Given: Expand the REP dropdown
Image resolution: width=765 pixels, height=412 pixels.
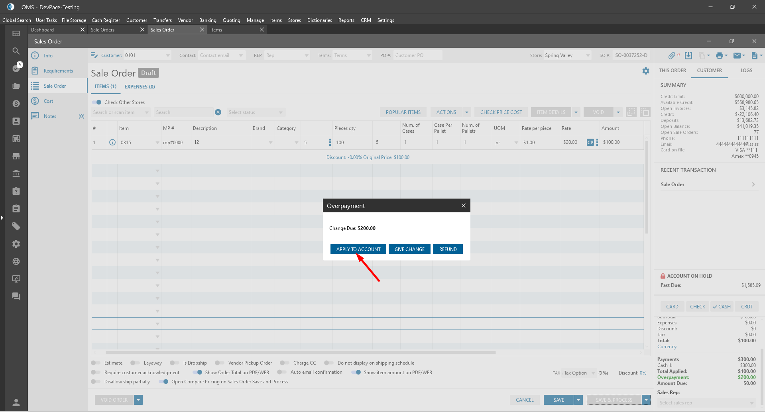Looking at the screenshot, I should 307,55.
